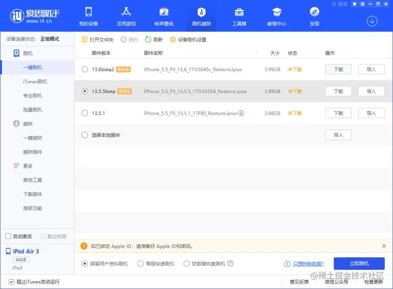Open the 发现 discover section
This screenshot has height=289, width=393.
click(x=314, y=17)
